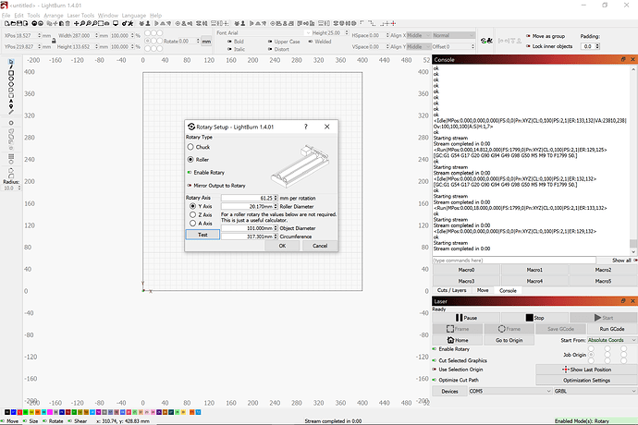Choose the Draw Lines pen tool
Screen dimensions: 638x425
[x=11, y=67]
